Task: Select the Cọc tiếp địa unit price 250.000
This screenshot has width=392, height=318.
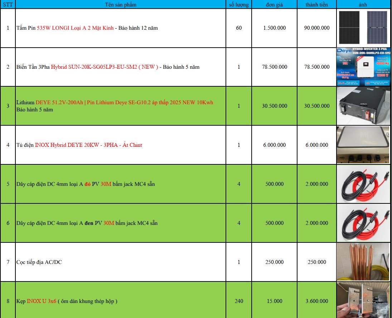Action: pyautogui.click(x=274, y=262)
